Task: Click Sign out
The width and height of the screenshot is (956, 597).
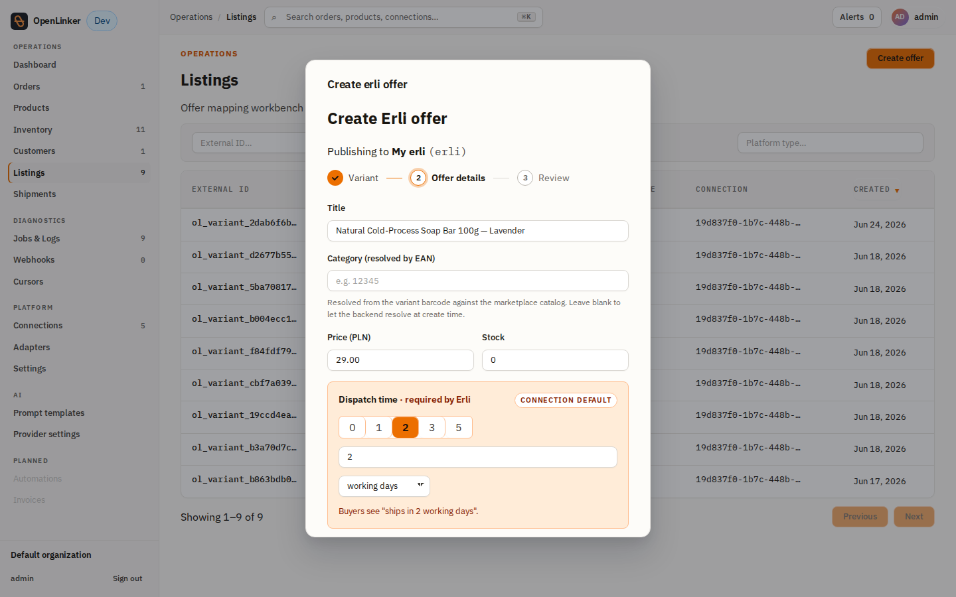Action: [x=127, y=578]
